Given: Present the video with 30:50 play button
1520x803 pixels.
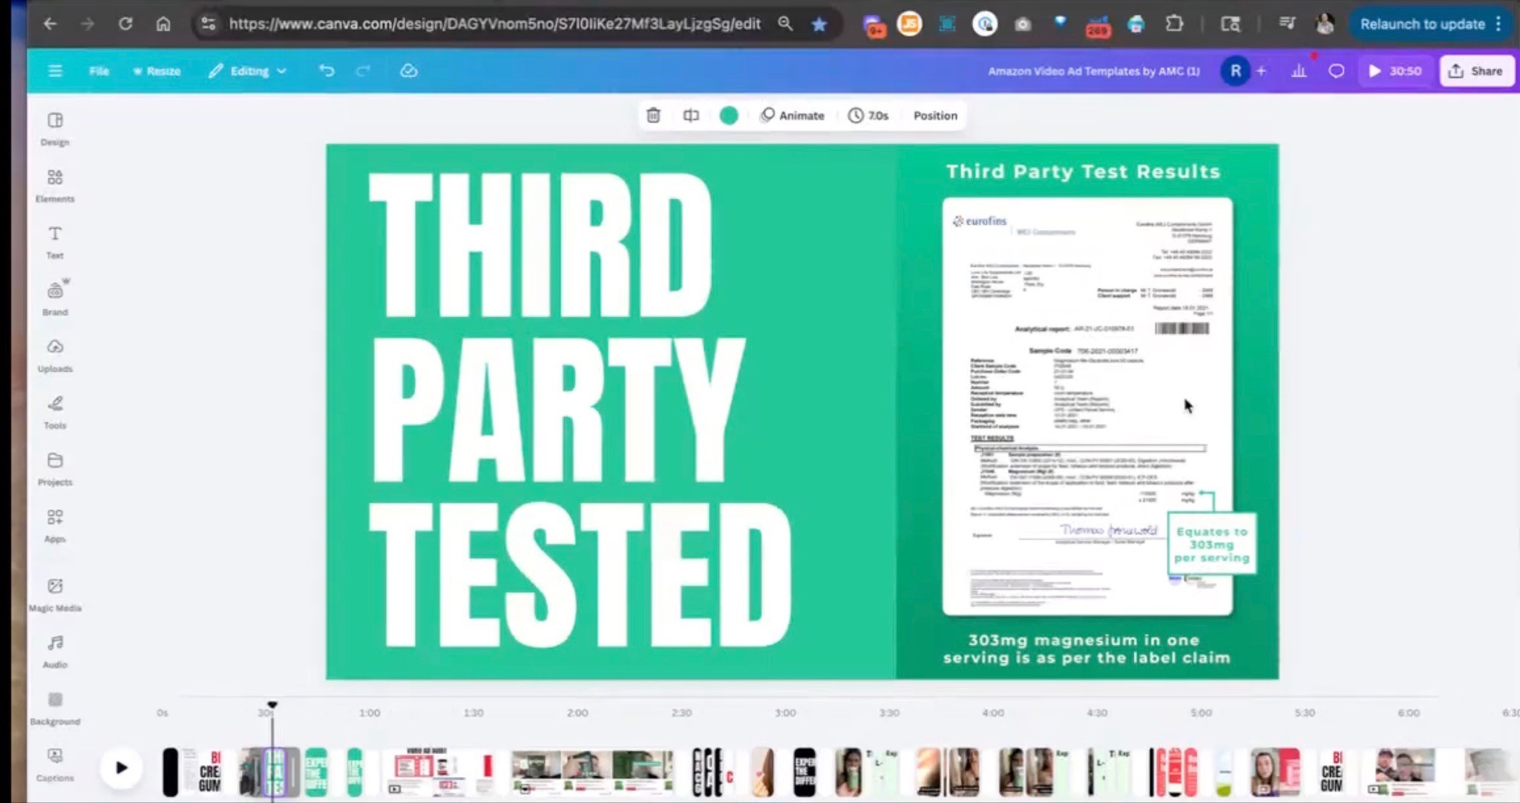Looking at the screenshot, I should 1395,71.
